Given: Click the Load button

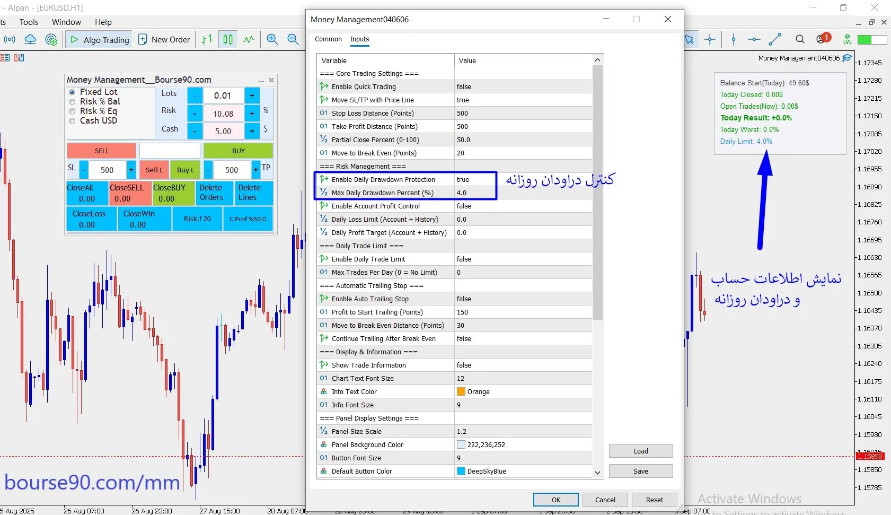Looking at the screenshot, I should click(x=640, y=451).
